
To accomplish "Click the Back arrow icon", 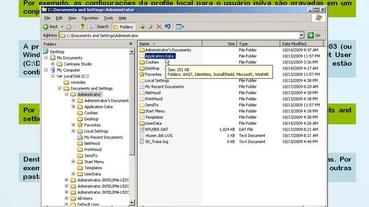I will [x=46, y=27].
